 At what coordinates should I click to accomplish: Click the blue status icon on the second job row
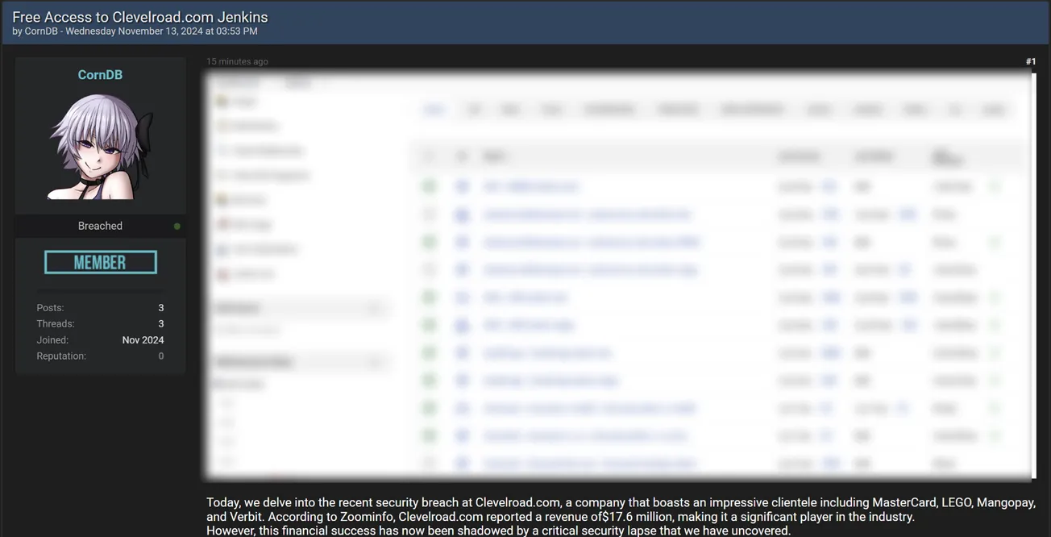tap(462, 214)
